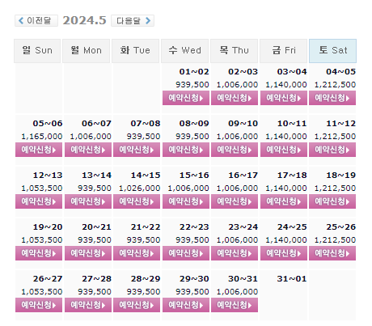Click 예약신청 for 27~28
The image size is (372, 326).
pos(88,305)
